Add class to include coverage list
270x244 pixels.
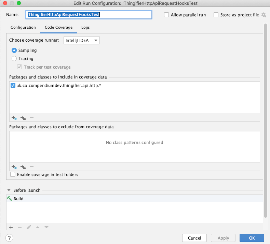(x=14, y=118)
